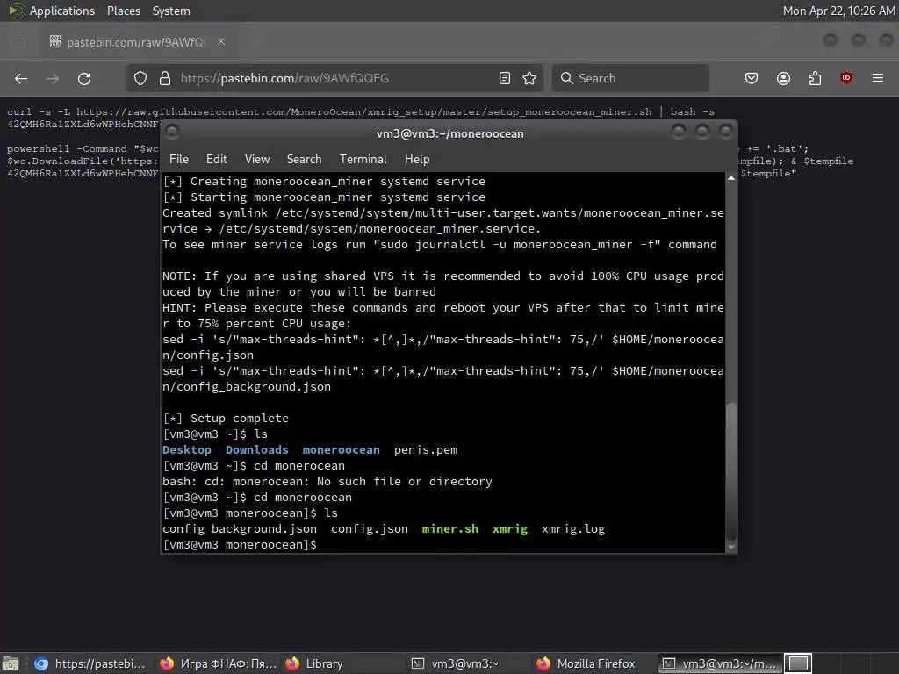Open the Places panel menu
This screenshot has width=899, height=674.
tap(124, 11)
